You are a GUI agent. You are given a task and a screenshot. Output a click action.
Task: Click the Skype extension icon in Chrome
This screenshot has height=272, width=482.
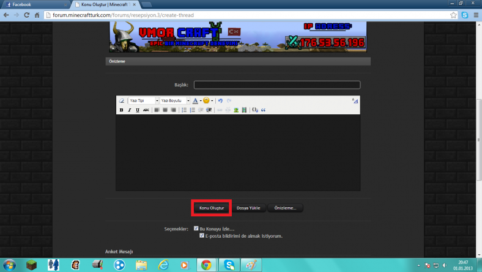pos(465,15)
